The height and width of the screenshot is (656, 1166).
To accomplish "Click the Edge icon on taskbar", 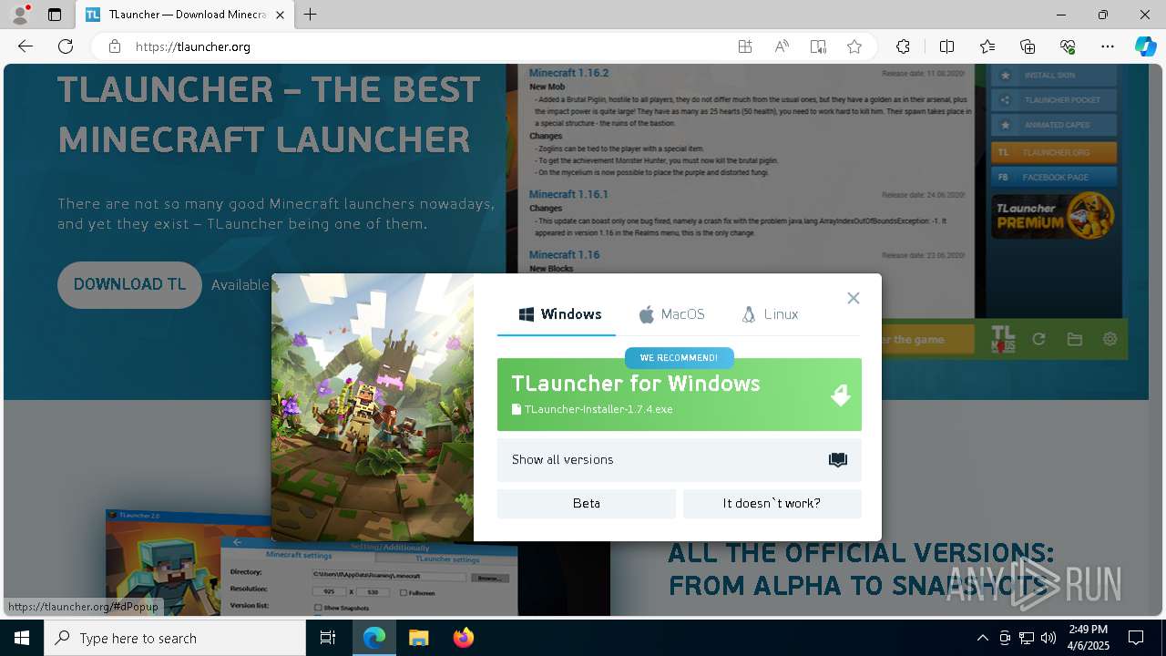I will 374,638.
